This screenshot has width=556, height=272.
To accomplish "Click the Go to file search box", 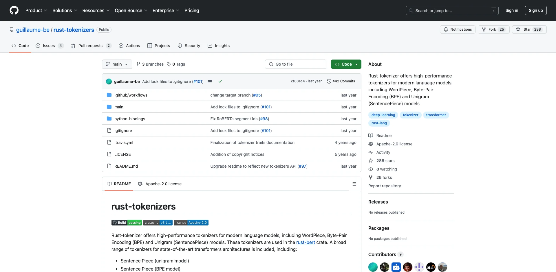I will pyautogui.click(x=295, y=64).
